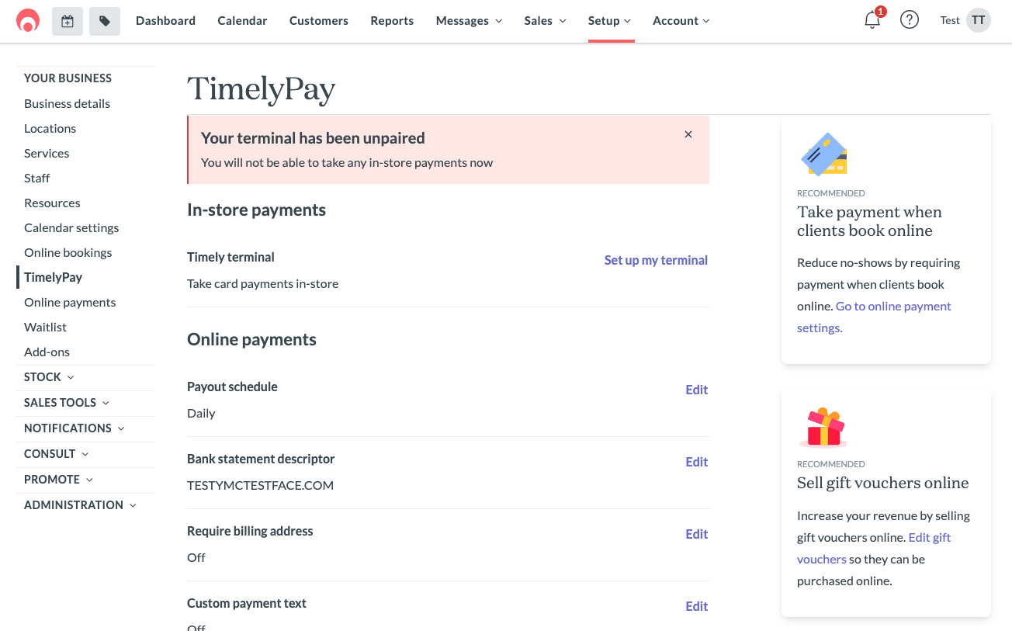The height and width of the screenshot is (631, 1012).
Task: Edit Require billing address setting
Action: pos(696,535)
